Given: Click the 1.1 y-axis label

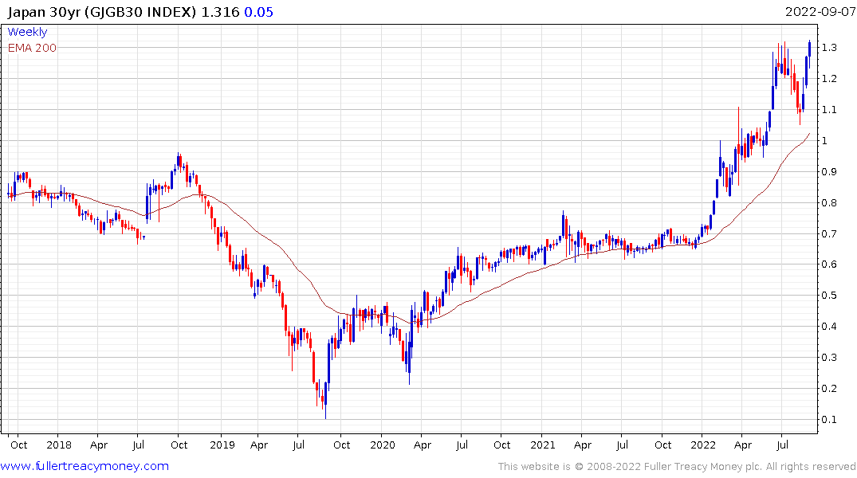Looking at the screenshot, I should (829, 110).
